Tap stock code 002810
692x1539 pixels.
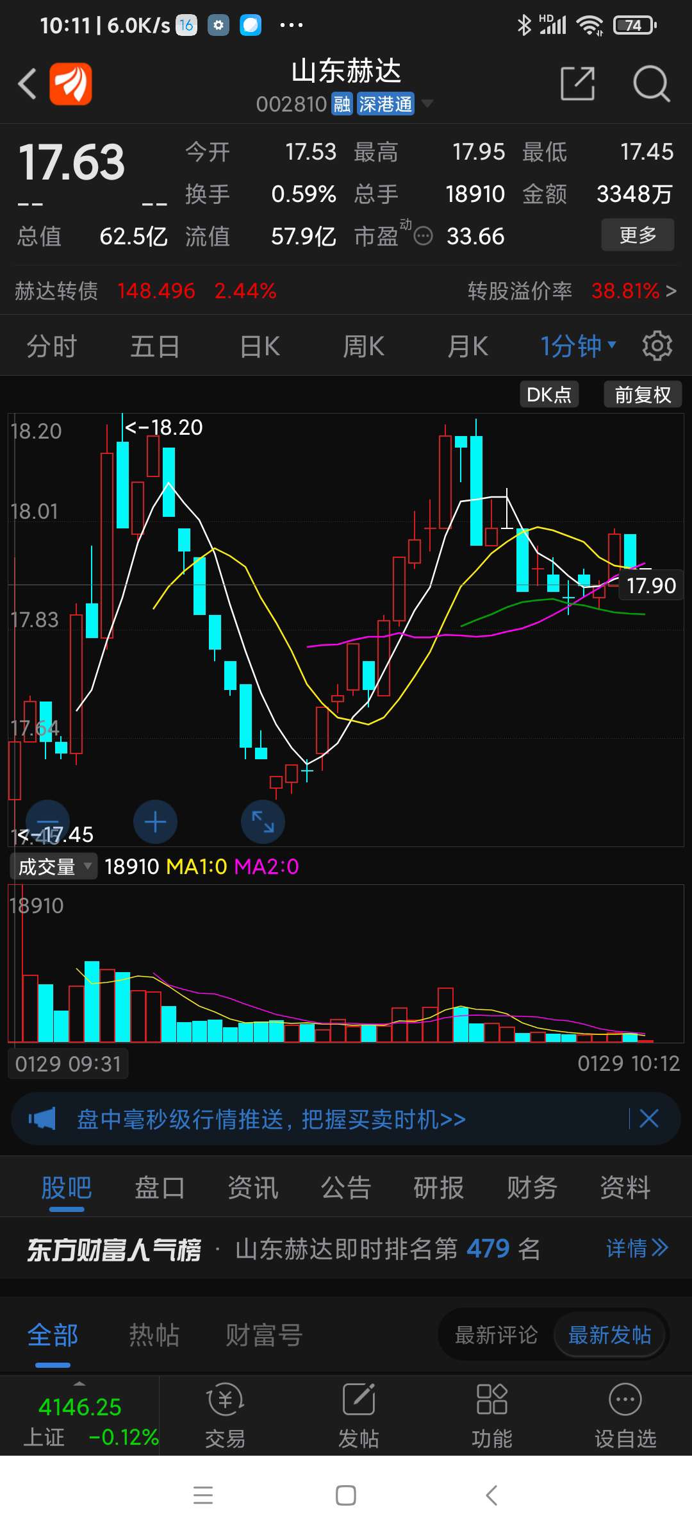click(292, 104)
